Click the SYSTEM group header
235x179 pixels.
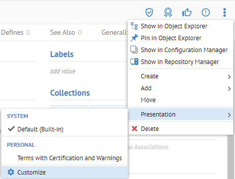[17, 116]
